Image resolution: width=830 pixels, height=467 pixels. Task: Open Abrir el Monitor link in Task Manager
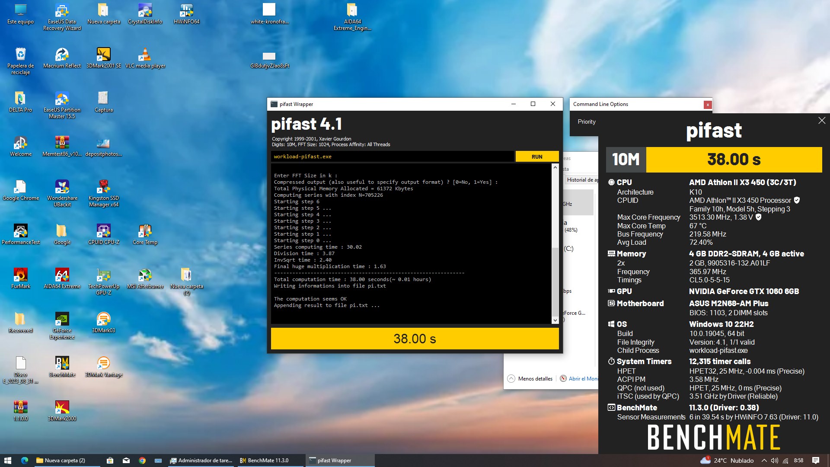[x=579, y=378]
